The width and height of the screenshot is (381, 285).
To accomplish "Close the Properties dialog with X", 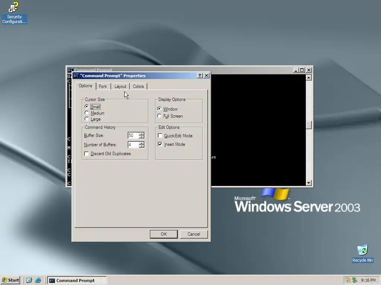I will [x=206, y=76].
